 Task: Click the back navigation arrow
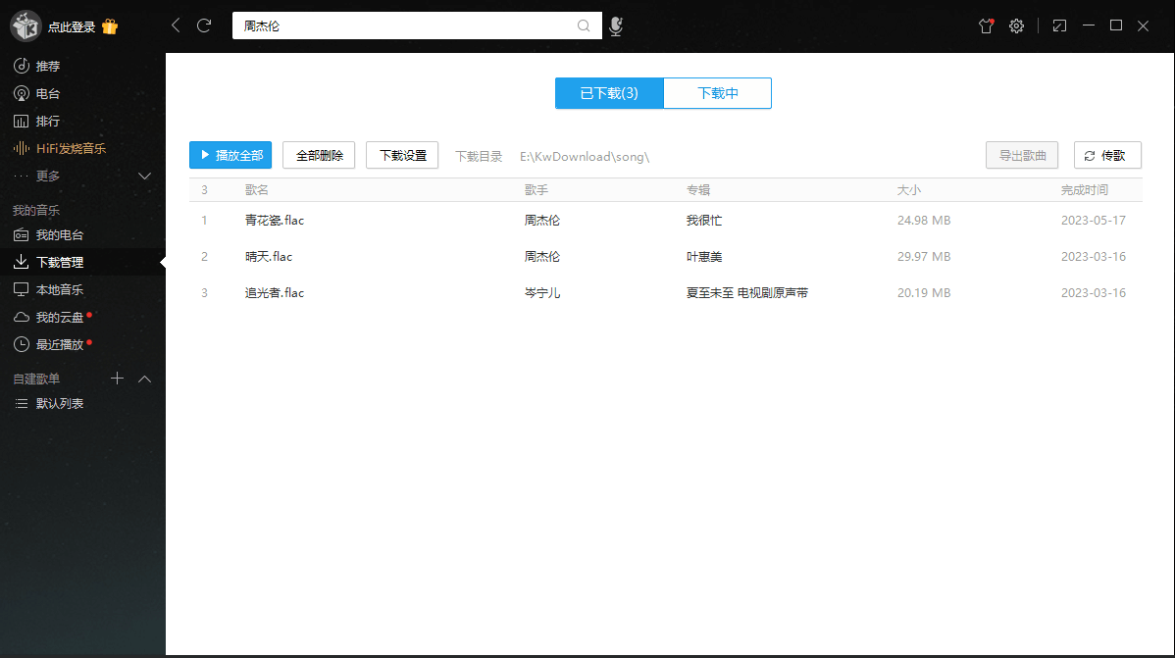(176, 25)
